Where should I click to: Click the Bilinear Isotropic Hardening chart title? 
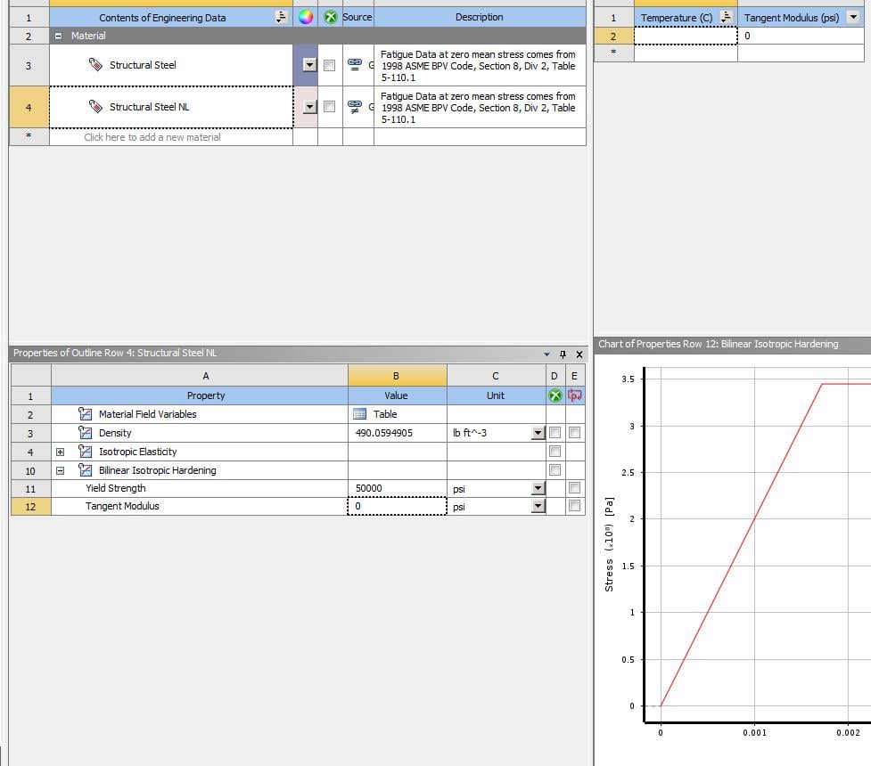[718, 344]
